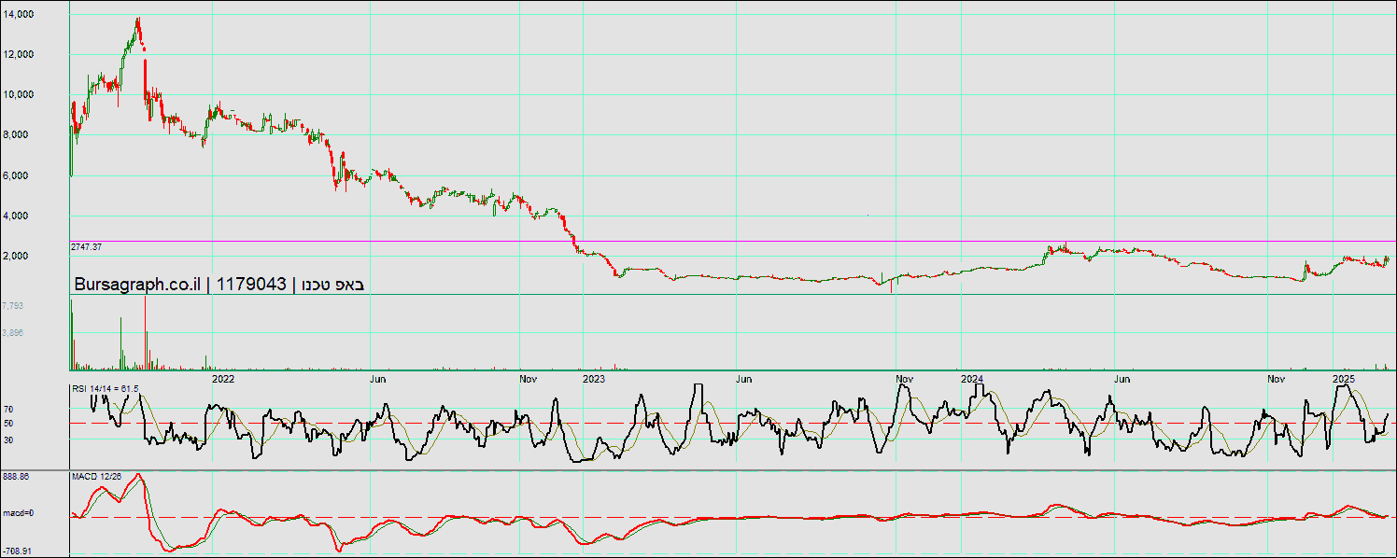Click the 14,000 price axis label
Screen dimensions: 1397x558
click(19, 14)
